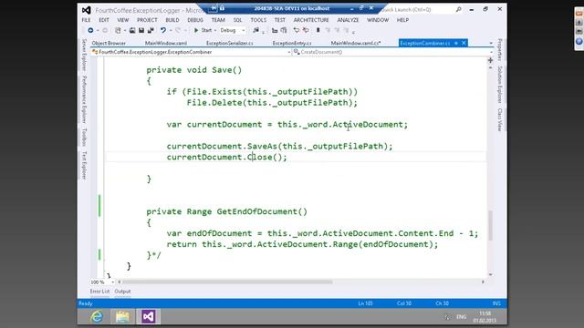Screen dimensions: 584x328
Task: Toggle pin on ExceptionCombiner.cs tab
Action: click(456, 43)
